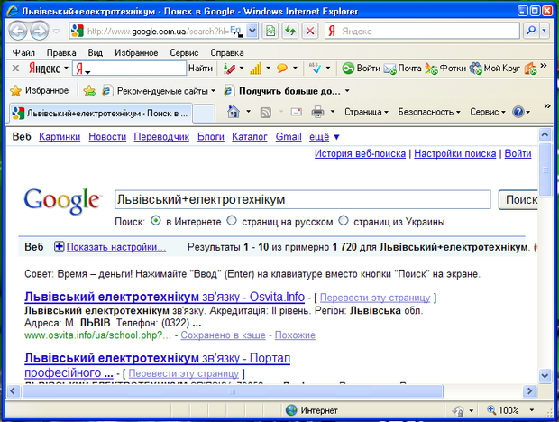This screenshot has width=559, height=422.
Task: Select the 'в Интернете' radio button
Action: [156, 221]
